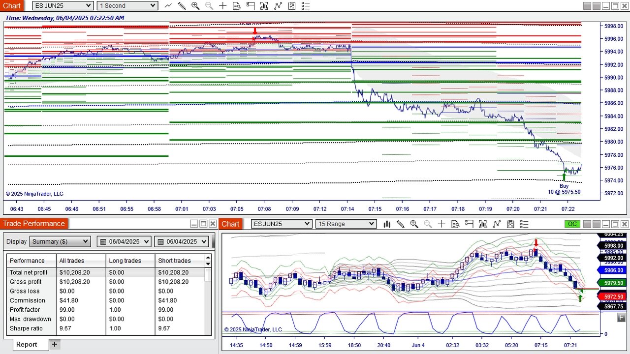The height and width of the screenshot is (354, 630).
Task: Select the Total net profit row label
Action: coord(29,272)
